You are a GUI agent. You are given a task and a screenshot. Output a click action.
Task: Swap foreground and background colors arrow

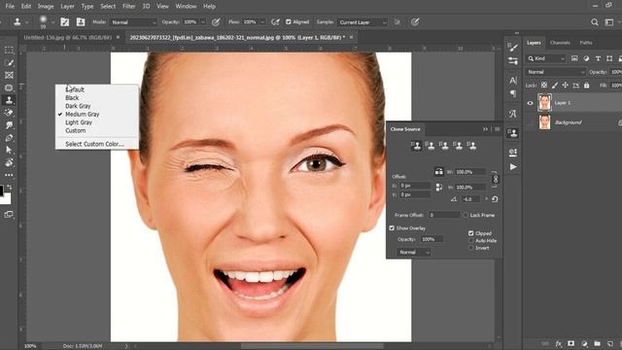coord(10,188)
